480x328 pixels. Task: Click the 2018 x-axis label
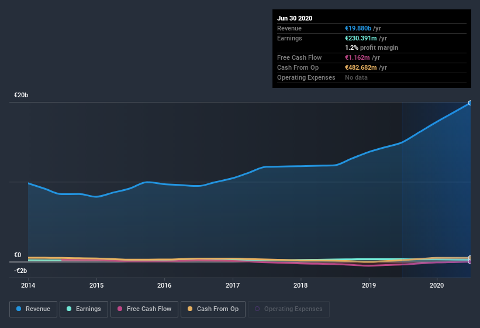pyautogui.click(x=301, y=285)
